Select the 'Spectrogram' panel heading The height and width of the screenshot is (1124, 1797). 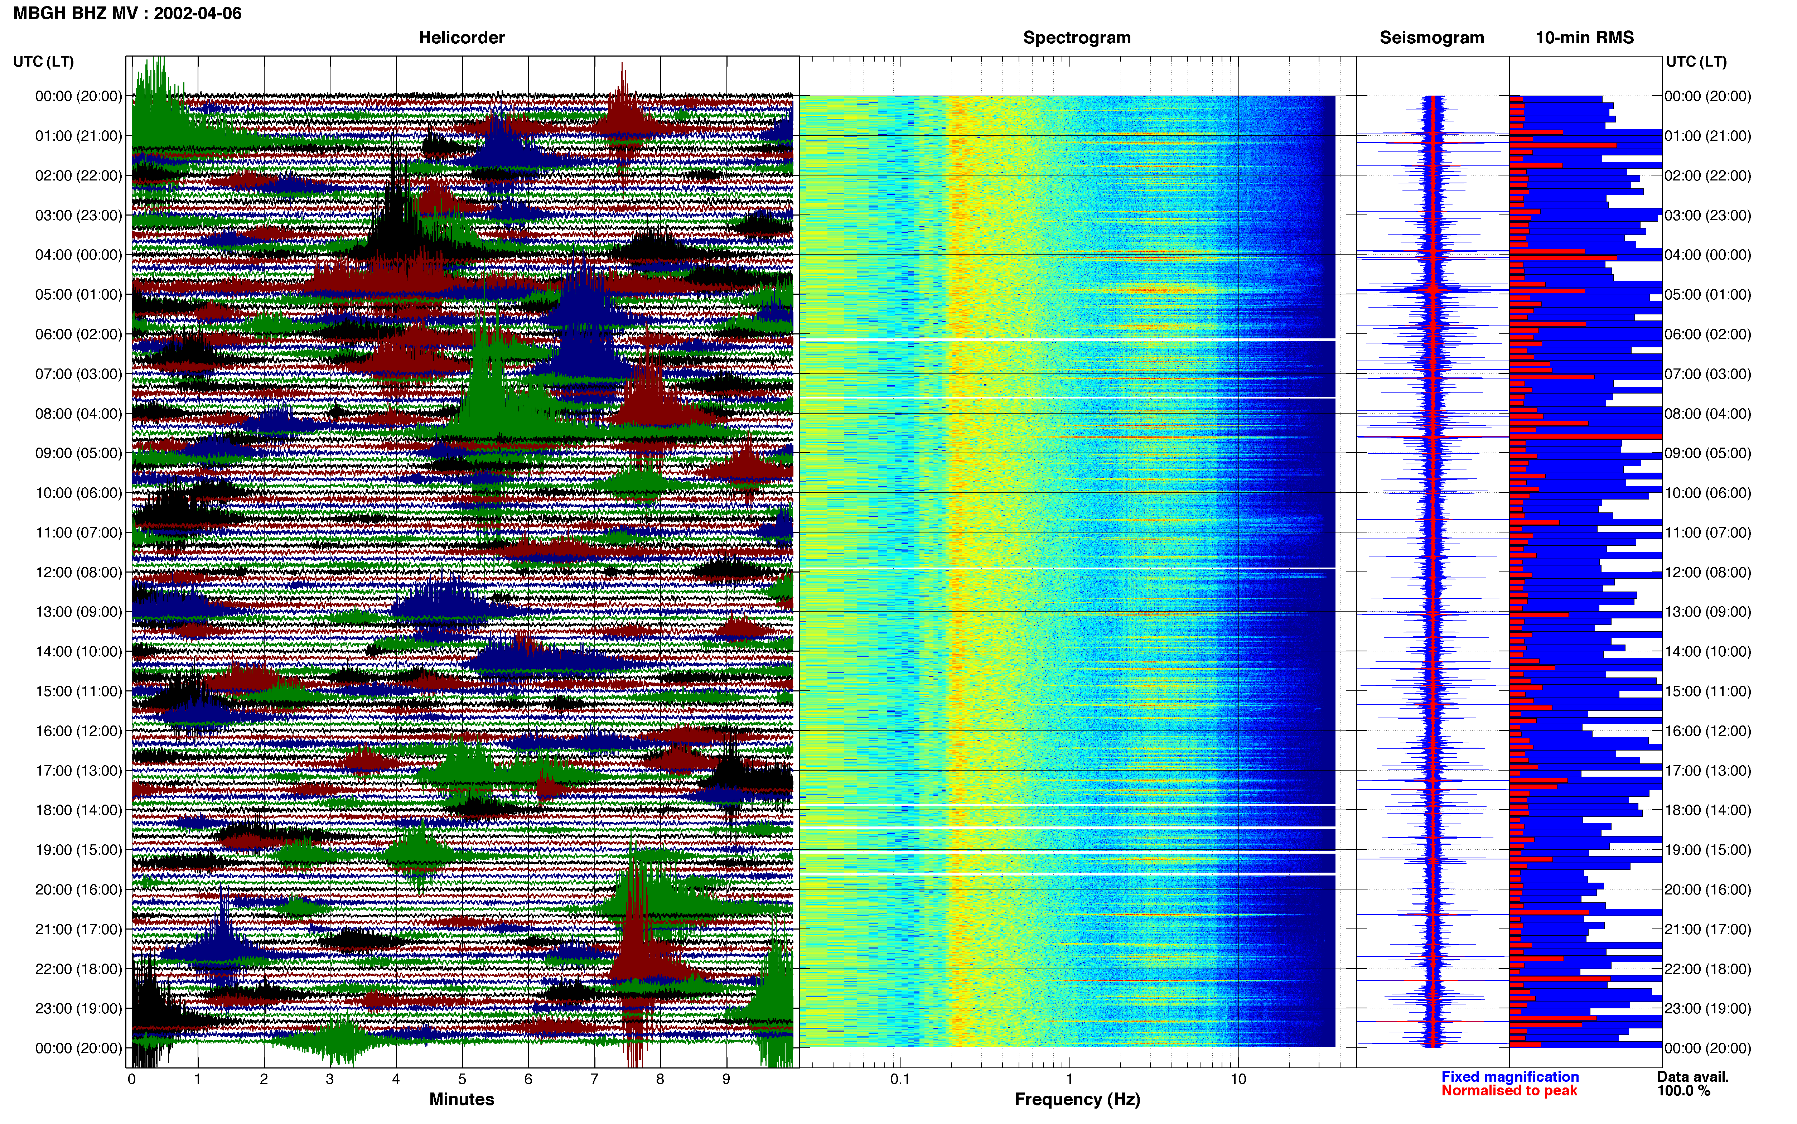1077,38
